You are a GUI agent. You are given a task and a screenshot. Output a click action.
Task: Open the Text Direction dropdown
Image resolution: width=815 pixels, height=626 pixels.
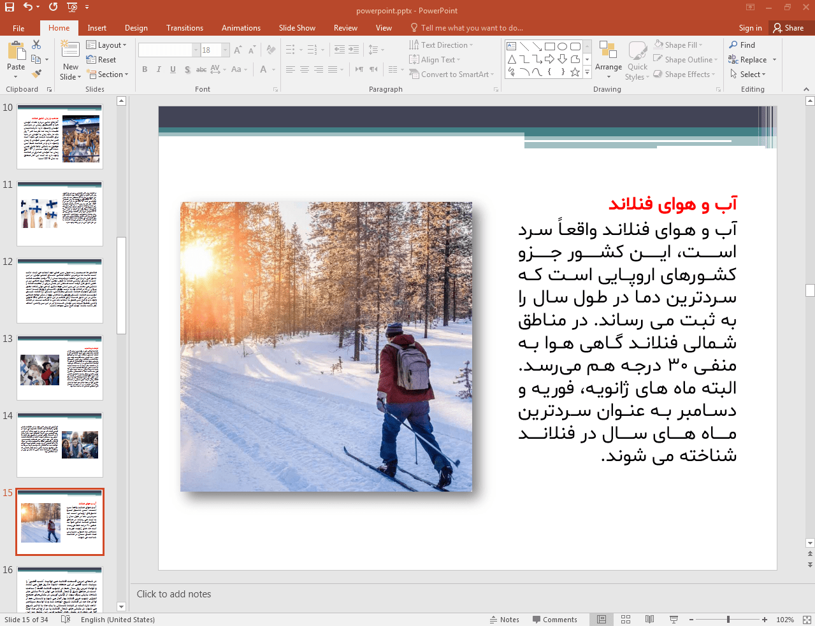[441, 45]
